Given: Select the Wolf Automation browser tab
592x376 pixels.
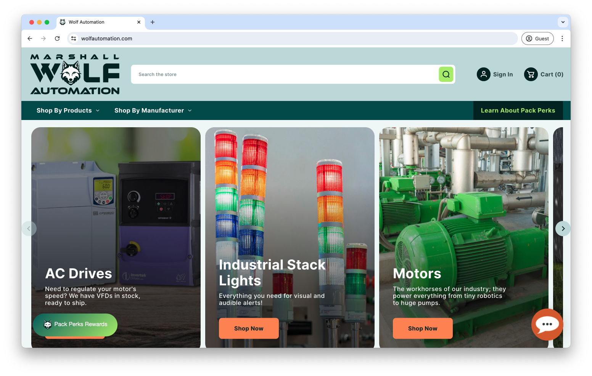Looking at the screenshot, I should [101, 22].
